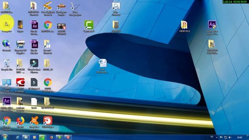
Task: Show hidden system tray icons arrow
Action: pyautogui.click(x=217, y=137)
